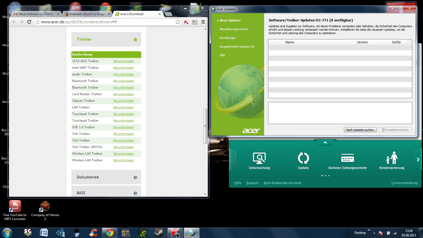423x238 pixels.
Task: Reload the Acer download page in Chrome
Action: point(29,22)
